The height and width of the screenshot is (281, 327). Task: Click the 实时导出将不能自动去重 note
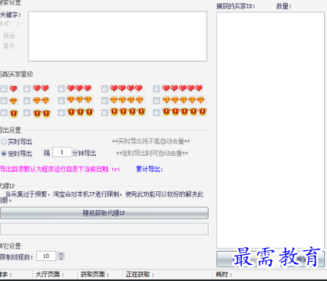[151, 141]
